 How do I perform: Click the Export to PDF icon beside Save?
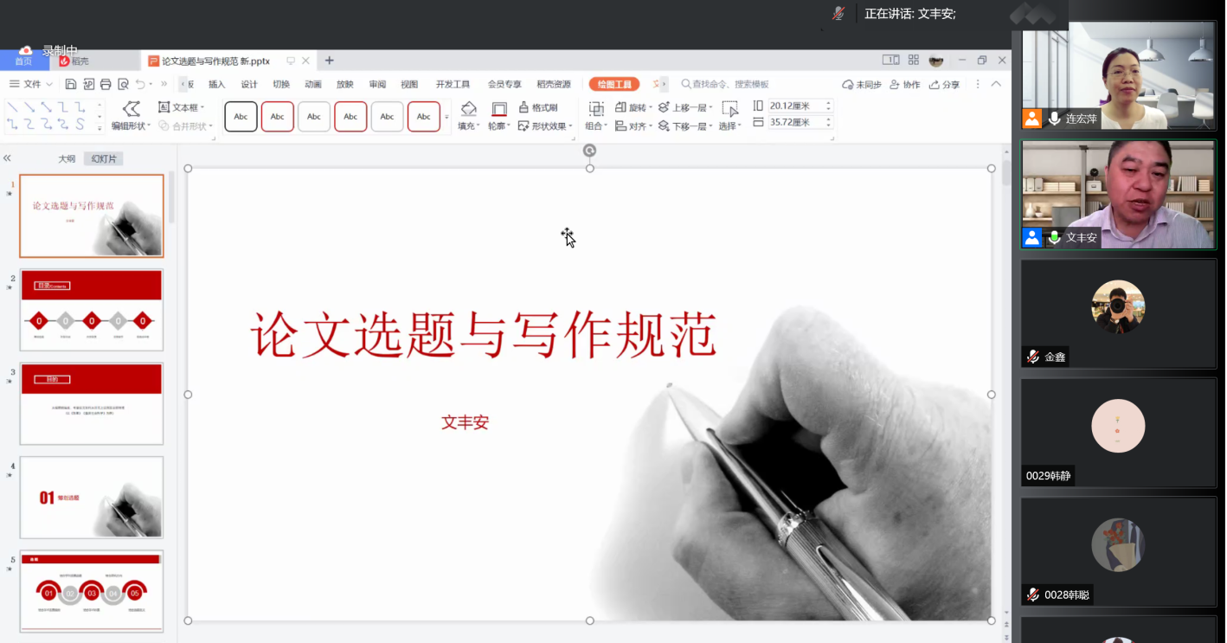coord(88,84)
